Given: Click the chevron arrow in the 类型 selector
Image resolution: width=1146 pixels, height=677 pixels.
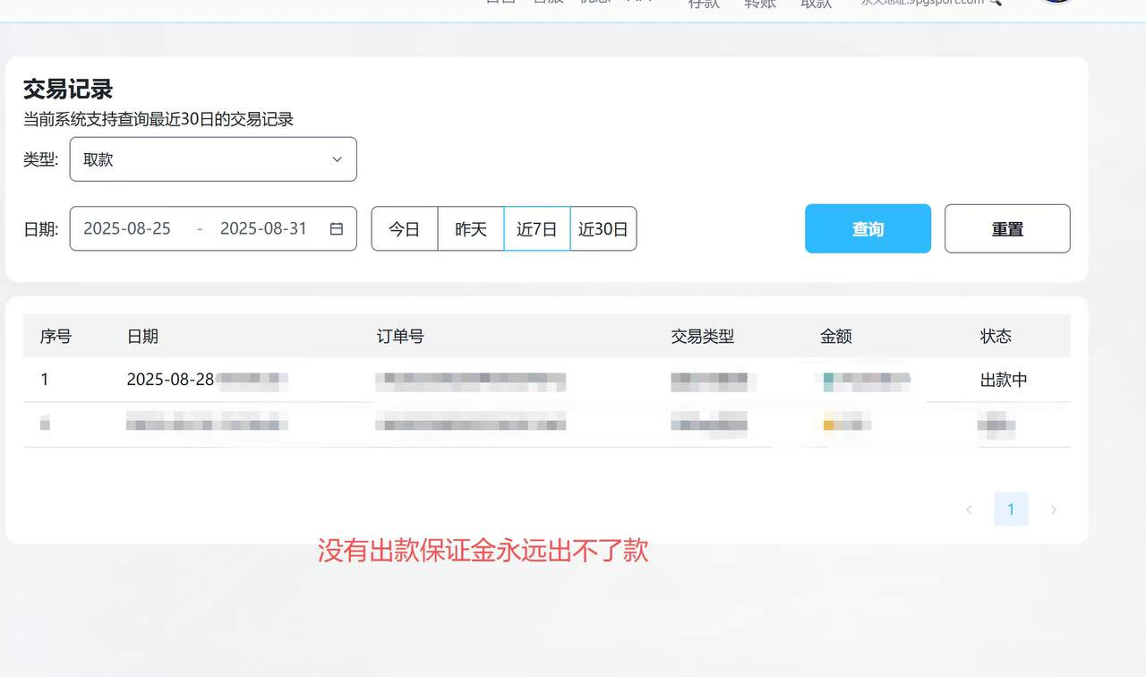Looking at the screenshot, I should 337,159.
